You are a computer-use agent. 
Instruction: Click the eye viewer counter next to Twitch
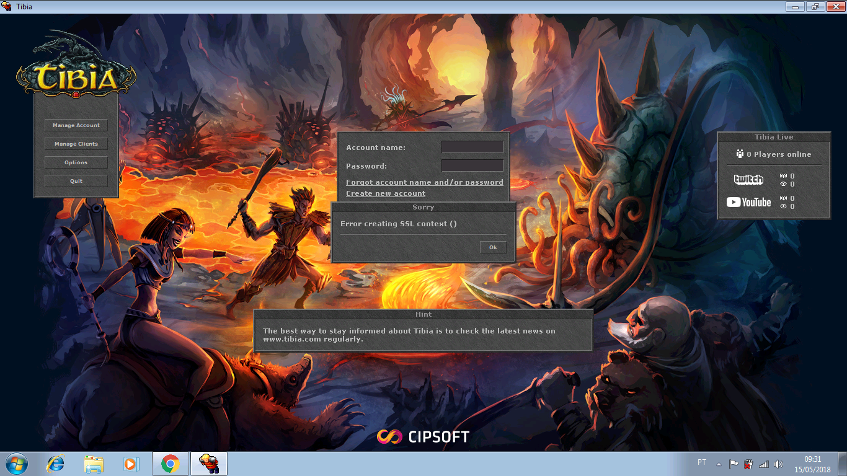tap(783, 184)
